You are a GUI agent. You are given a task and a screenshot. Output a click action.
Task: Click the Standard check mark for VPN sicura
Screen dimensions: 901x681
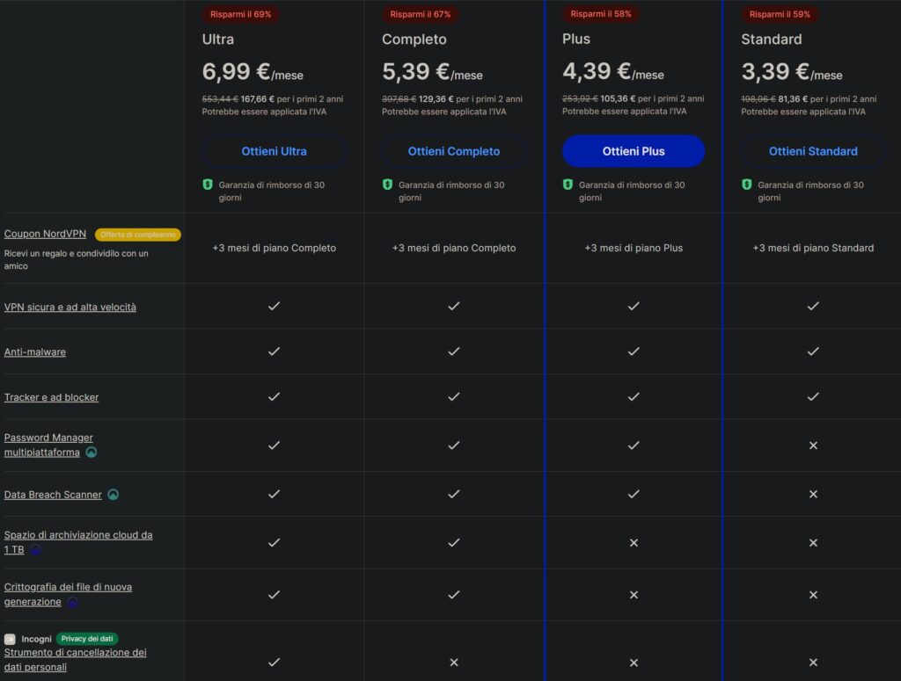tap(813, 306)
